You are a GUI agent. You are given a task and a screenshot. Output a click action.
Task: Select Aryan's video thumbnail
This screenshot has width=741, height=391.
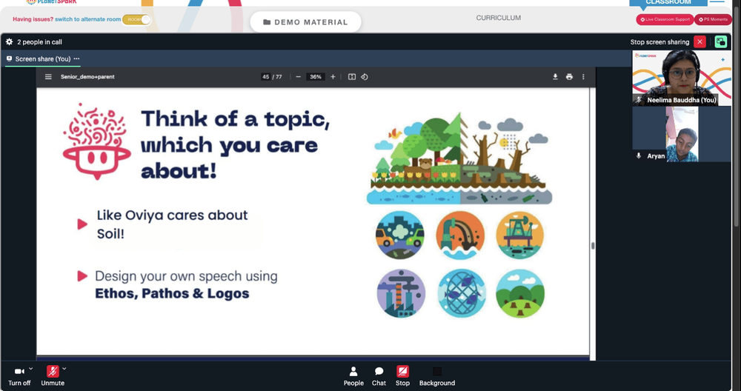(x=682, y=134)
